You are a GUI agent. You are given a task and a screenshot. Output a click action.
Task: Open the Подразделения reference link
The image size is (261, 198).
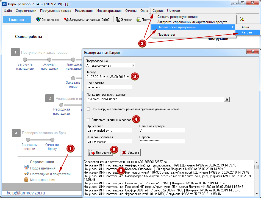pyautogui.click(x=43, y=168)
